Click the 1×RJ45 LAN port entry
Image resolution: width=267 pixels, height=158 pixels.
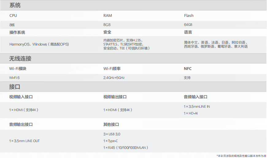(126, 148)
